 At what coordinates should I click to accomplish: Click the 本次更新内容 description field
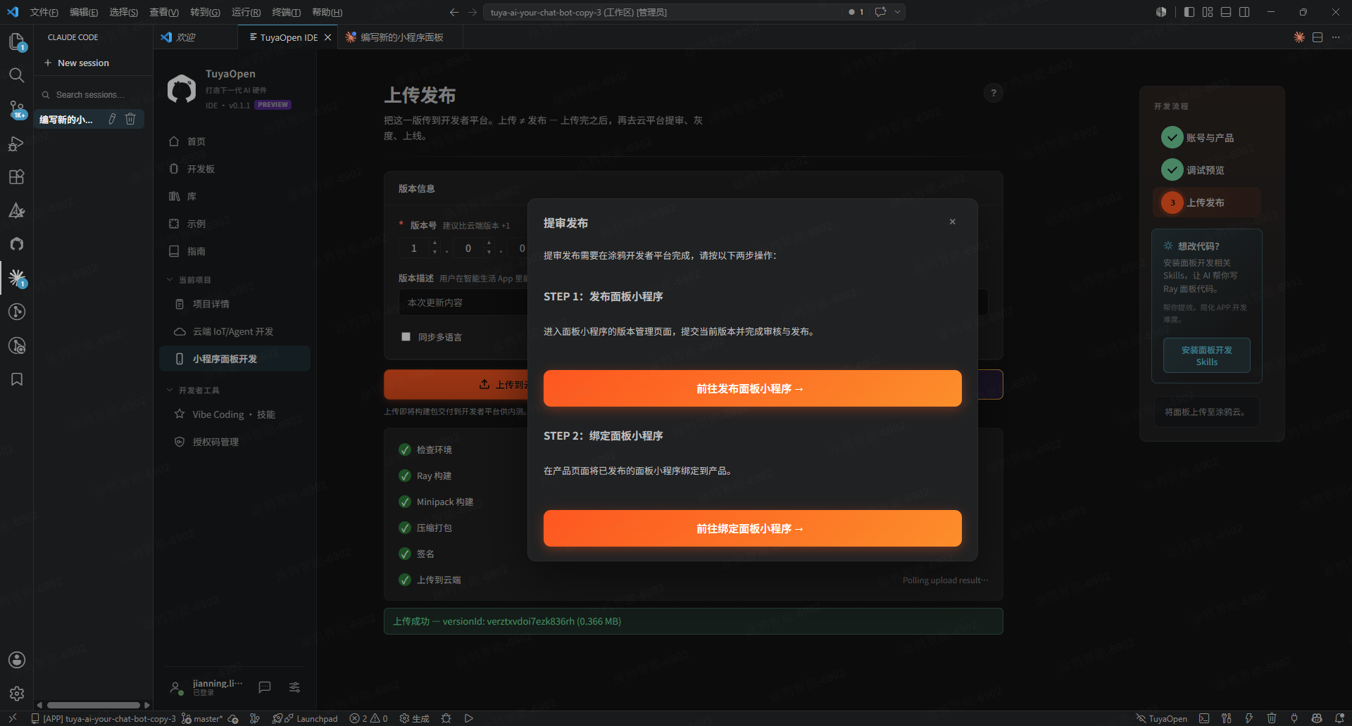(x=465, y=302)
